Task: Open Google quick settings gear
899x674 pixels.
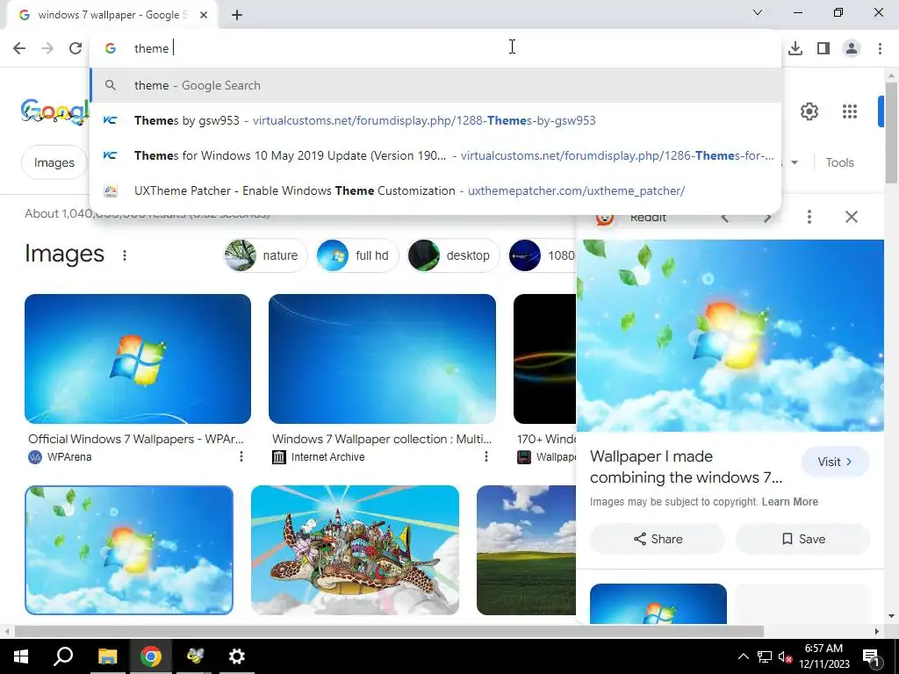Action: (809, 111)
